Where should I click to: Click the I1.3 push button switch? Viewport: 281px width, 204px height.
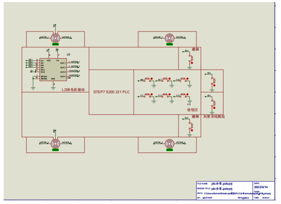point(184,96)
